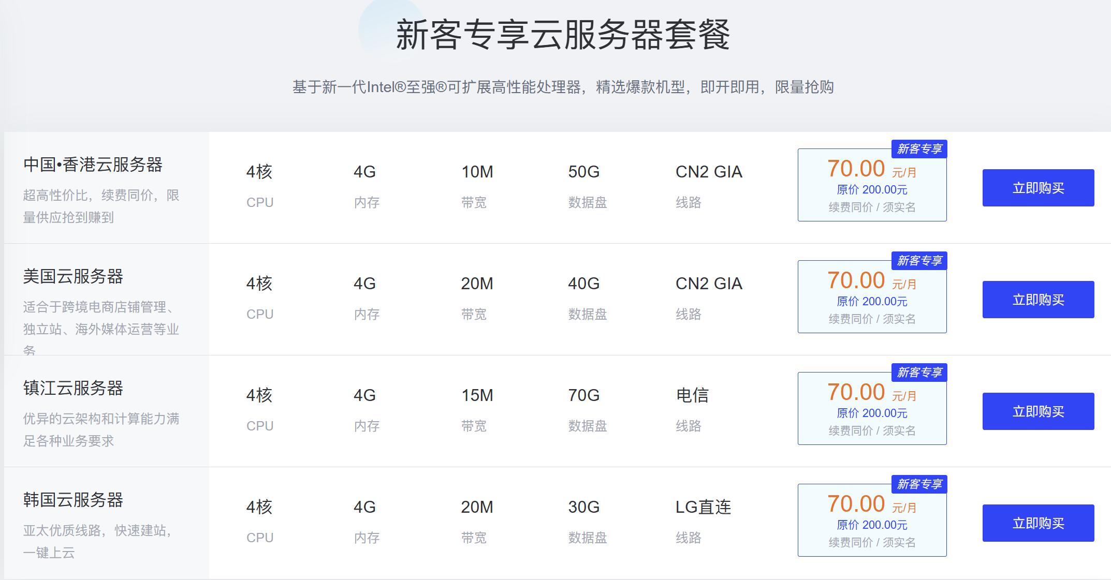Screen dimensions: 1111x580
Task: Click the 新客专享 badge on Hong Kong row
Action: click(919, 149)
